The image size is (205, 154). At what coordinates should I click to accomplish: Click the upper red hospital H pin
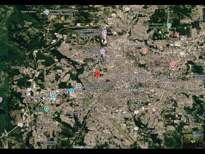145,50
